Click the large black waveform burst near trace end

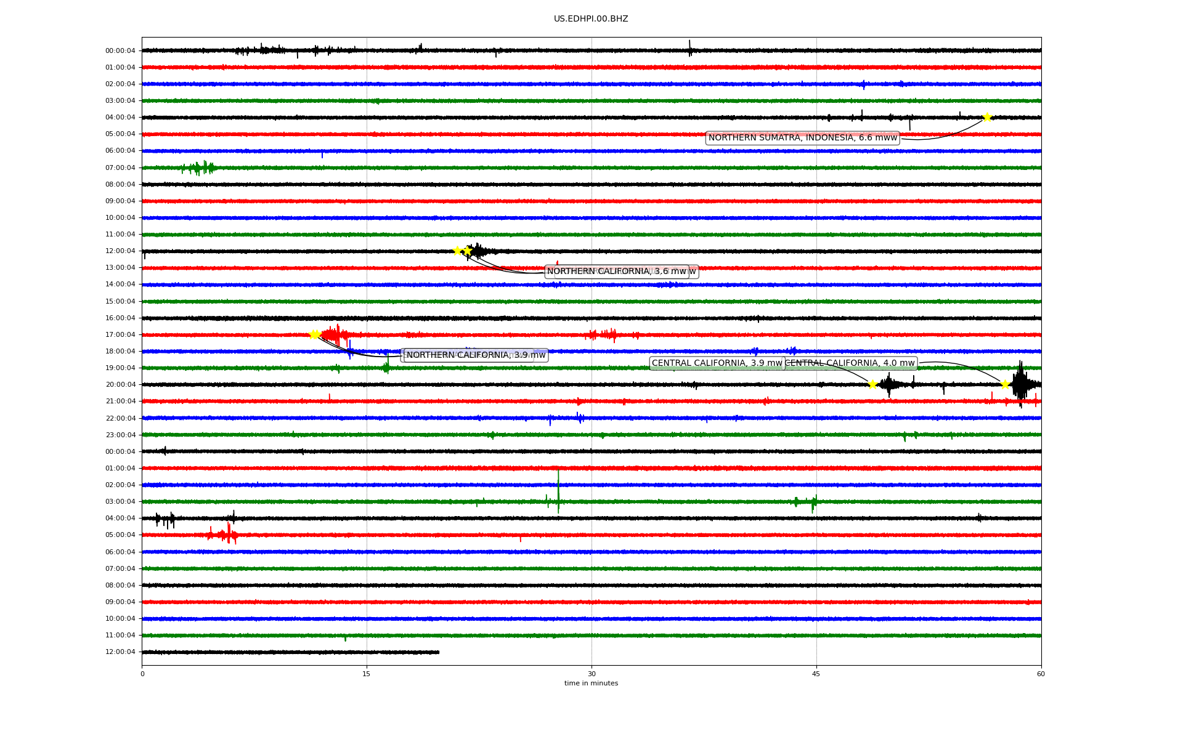coord(1020,383)
